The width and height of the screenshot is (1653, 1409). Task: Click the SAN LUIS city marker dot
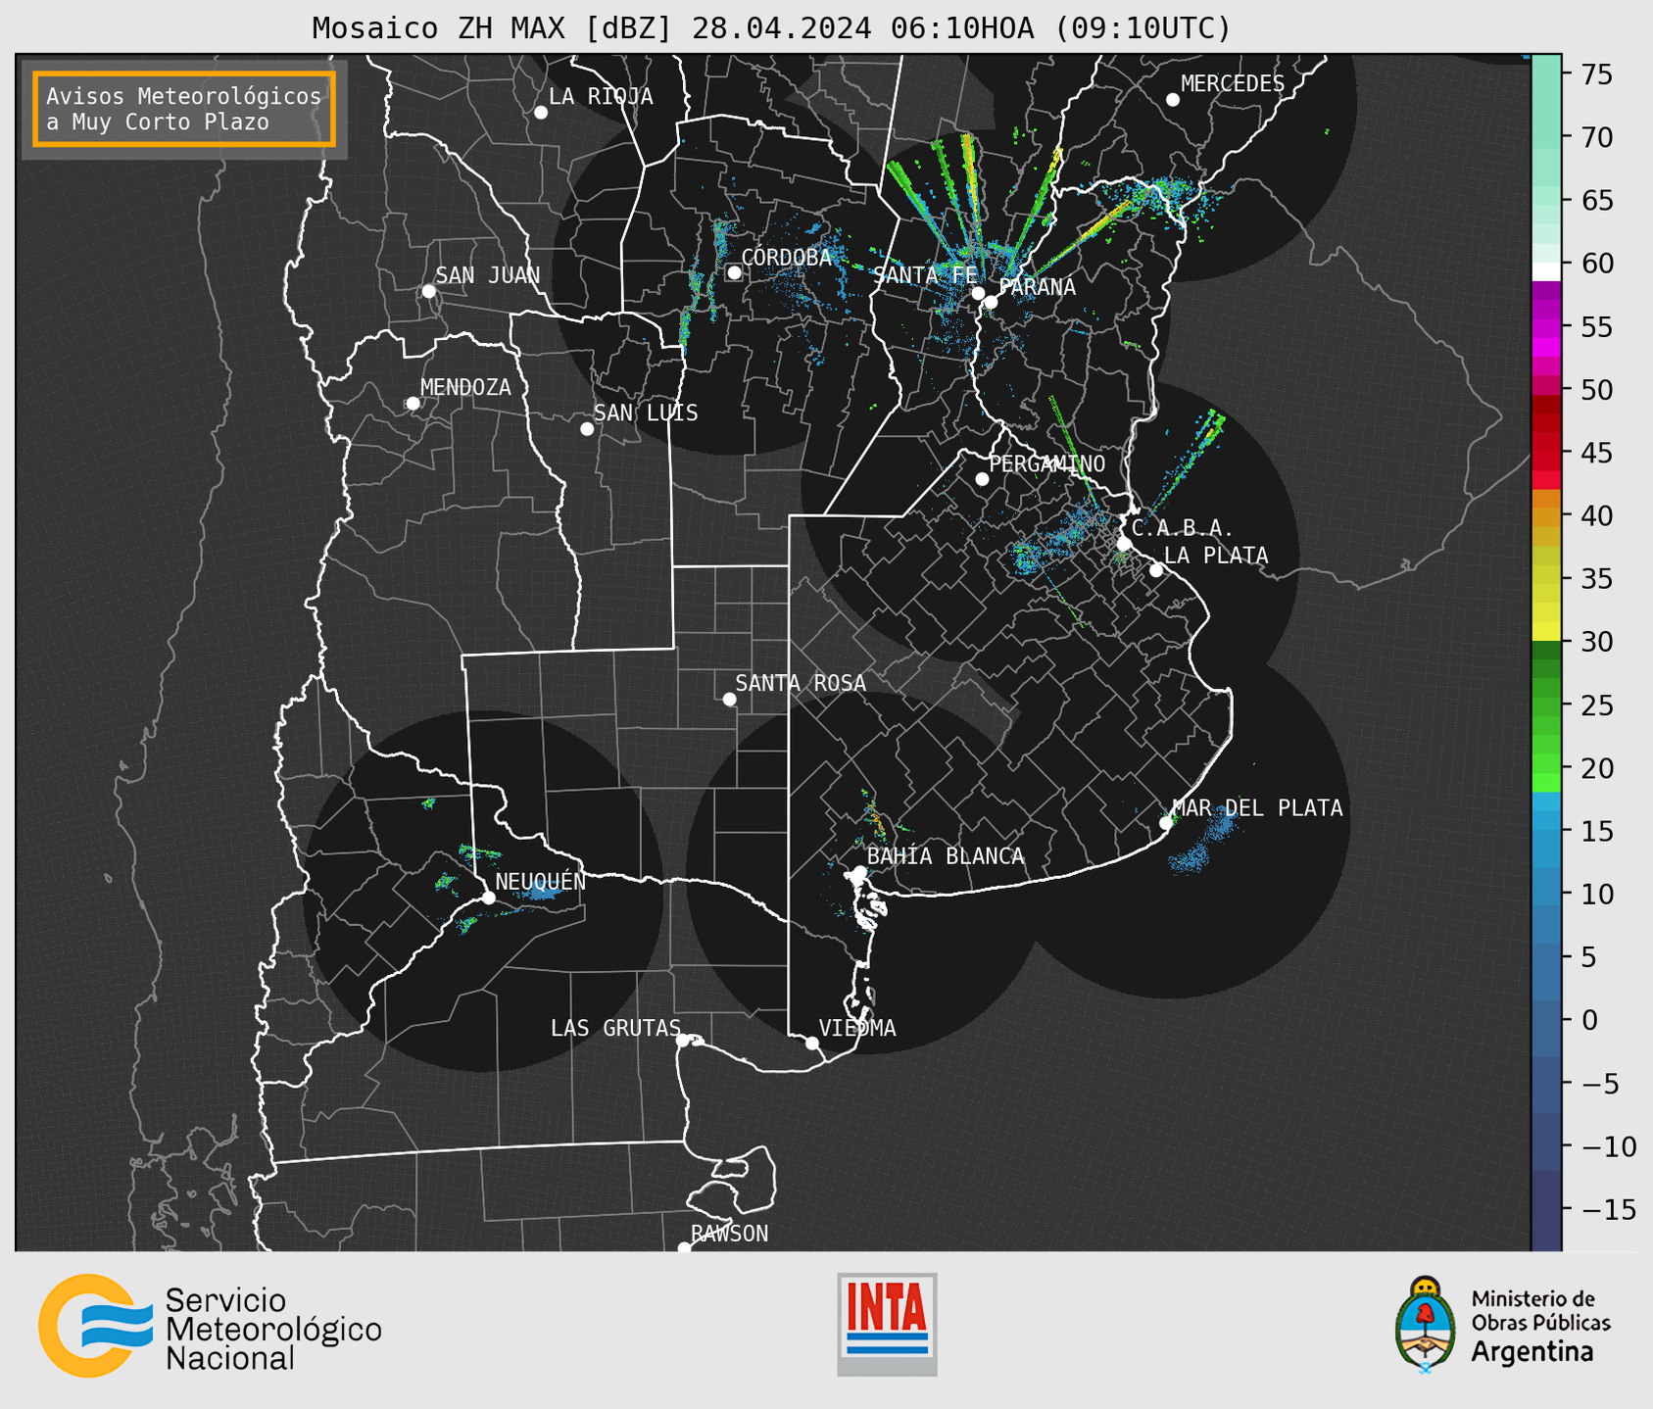point(587,429)
